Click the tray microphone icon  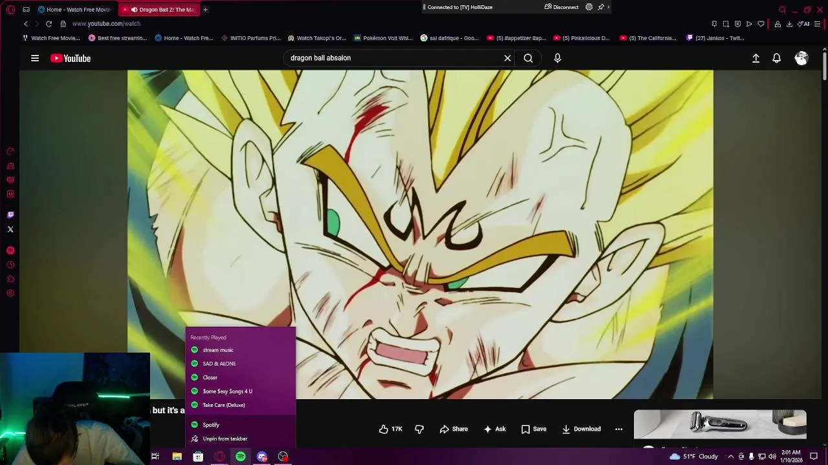[751, 457]
